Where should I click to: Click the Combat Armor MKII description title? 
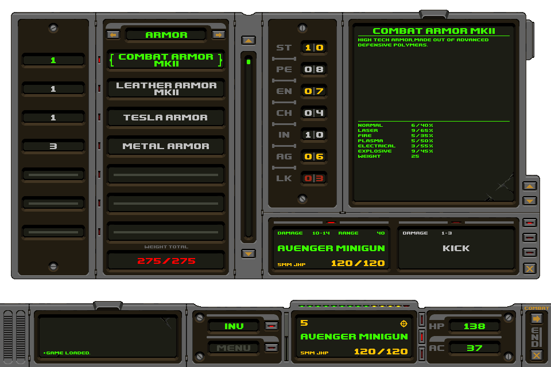click(434, 31)
